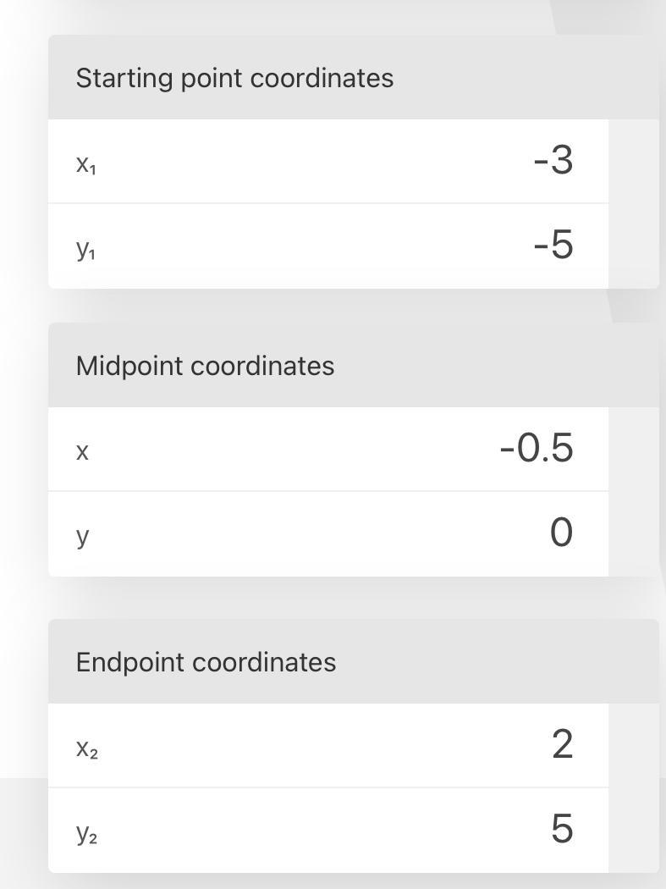This screenshot has width=666, height=889.
Task: Click gray strip right of midpoint x row
Action: click(x=633, y=449)
